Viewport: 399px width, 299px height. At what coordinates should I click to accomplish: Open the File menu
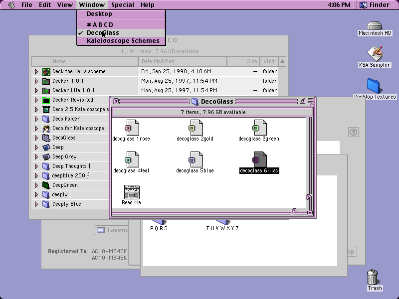[27, 5]
